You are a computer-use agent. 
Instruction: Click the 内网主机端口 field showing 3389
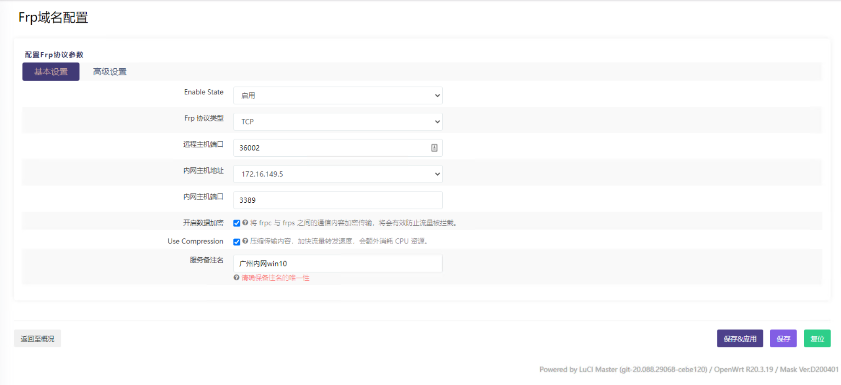click(338, 200)
